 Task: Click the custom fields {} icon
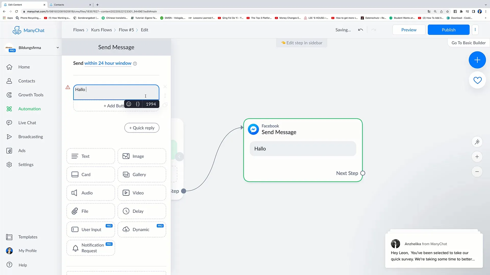138,104
